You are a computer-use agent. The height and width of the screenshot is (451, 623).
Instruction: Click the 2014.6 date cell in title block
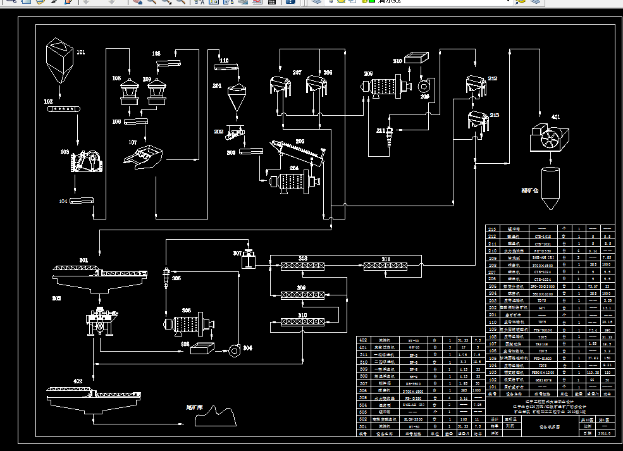point(605,433)
